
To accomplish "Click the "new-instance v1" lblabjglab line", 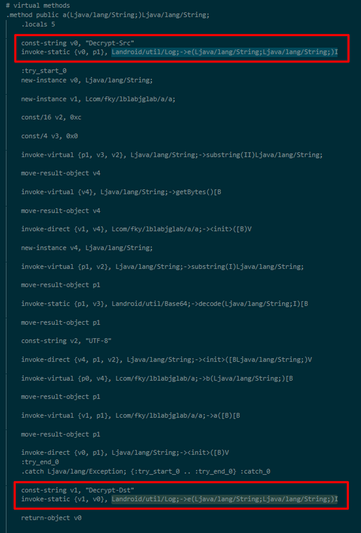I will click(98, 99).
